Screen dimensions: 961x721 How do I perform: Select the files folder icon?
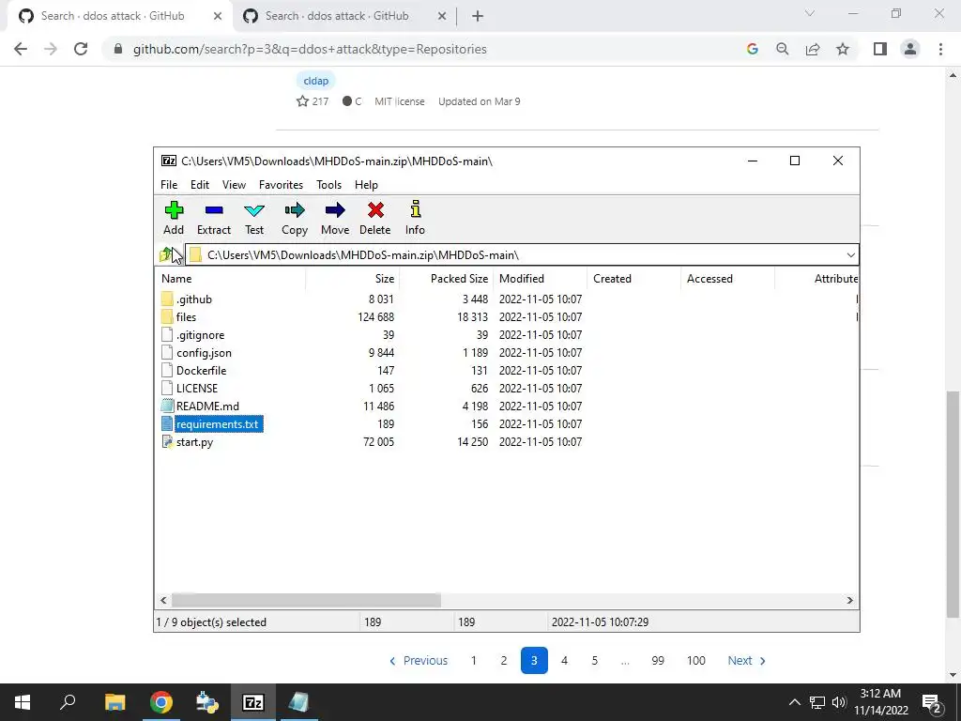click(x=167, y=317)
